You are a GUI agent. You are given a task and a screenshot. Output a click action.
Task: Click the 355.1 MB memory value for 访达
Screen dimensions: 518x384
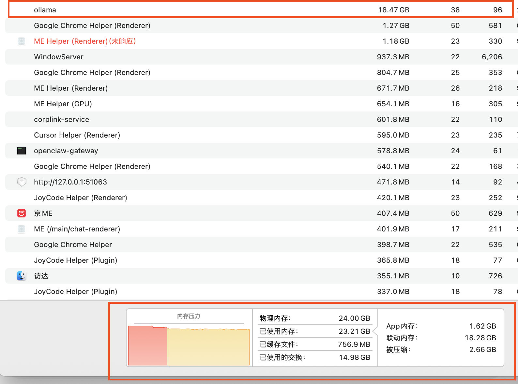tap(393, 276)
